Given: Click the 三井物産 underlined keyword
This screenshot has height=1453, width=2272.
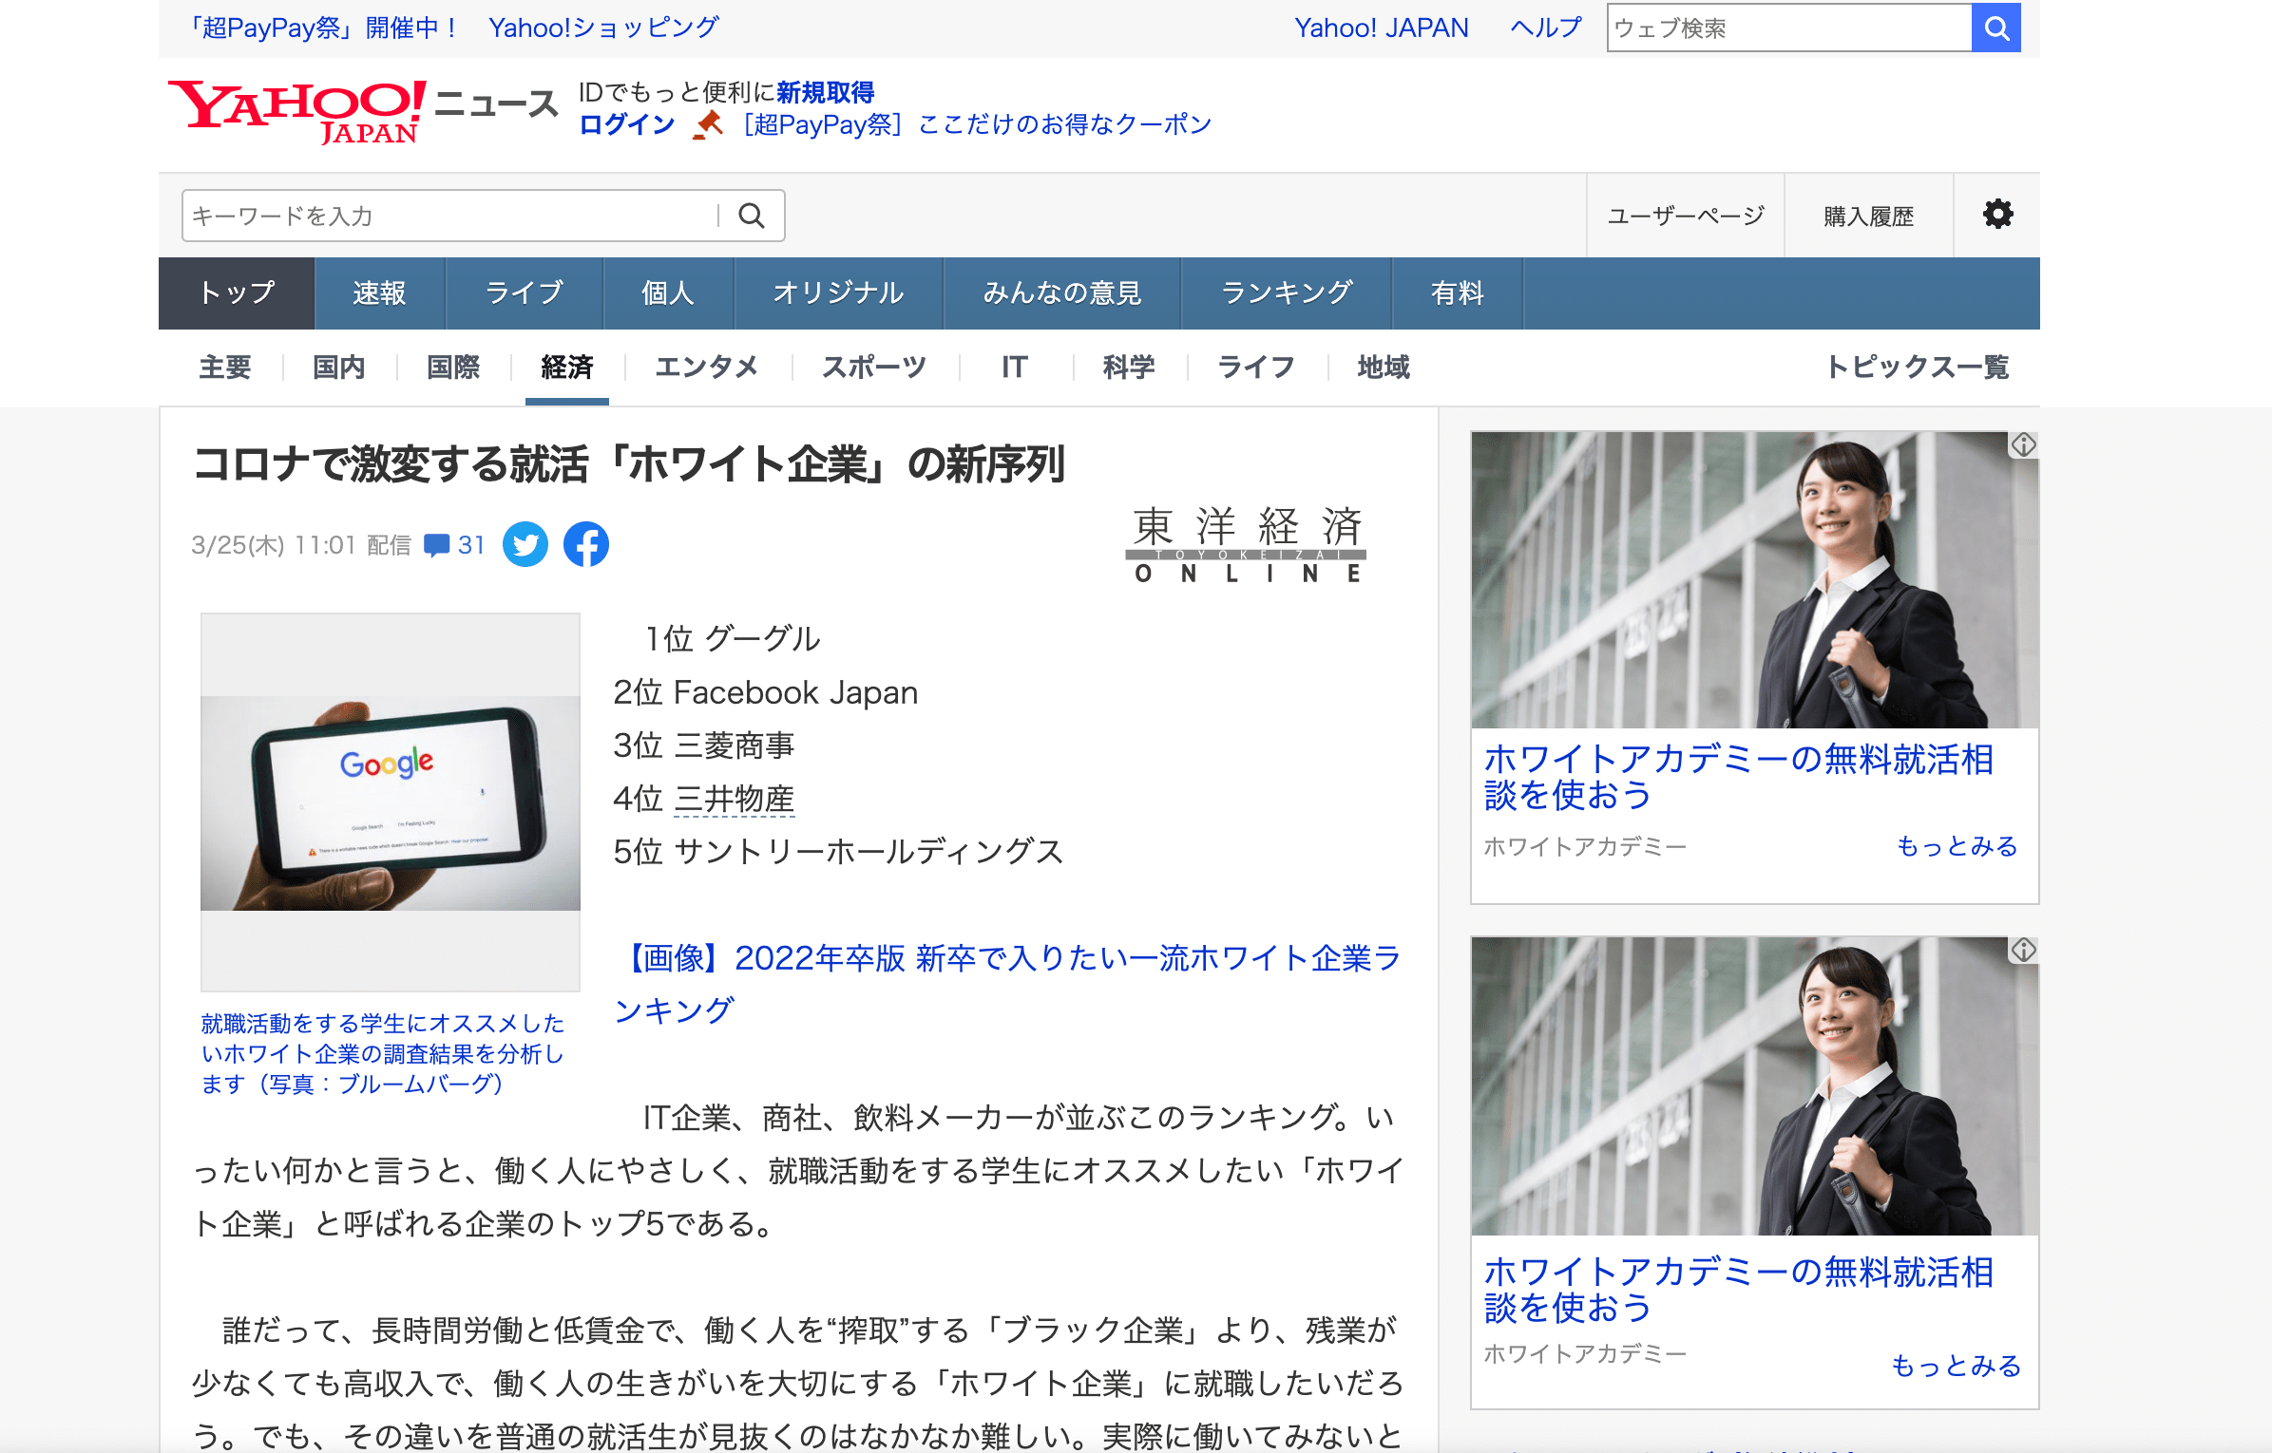Looking at the screenshot, I should [x=735, y=799].
